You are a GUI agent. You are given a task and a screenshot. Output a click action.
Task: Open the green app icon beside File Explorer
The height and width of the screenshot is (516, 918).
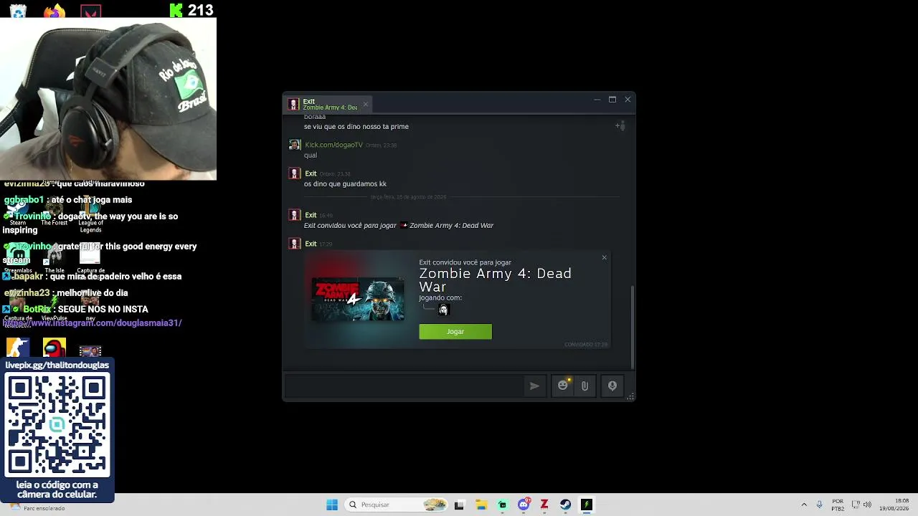503,505
